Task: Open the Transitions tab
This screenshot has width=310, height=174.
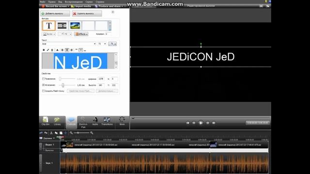Action: pos(107,121)
